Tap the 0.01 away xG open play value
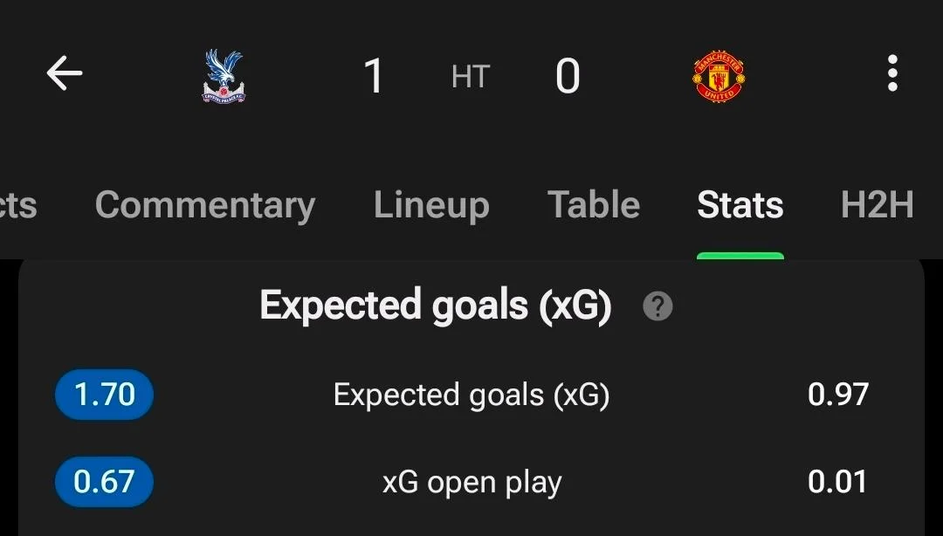This screenshot has width=943, height=536. (x=837, y=482)
